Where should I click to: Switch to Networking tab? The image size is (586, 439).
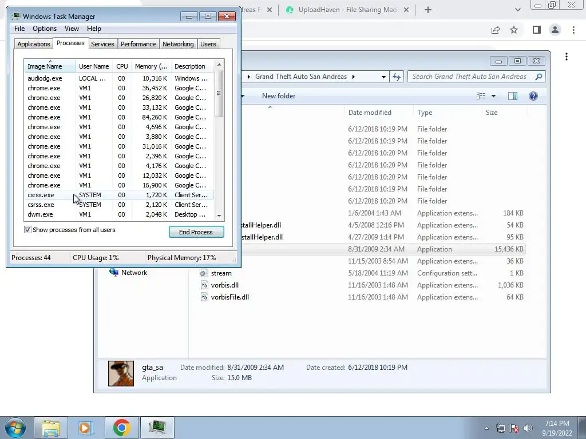click(178, 44)
